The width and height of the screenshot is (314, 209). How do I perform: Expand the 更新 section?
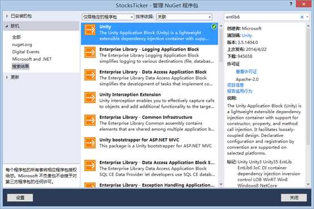tap(7, 77)
